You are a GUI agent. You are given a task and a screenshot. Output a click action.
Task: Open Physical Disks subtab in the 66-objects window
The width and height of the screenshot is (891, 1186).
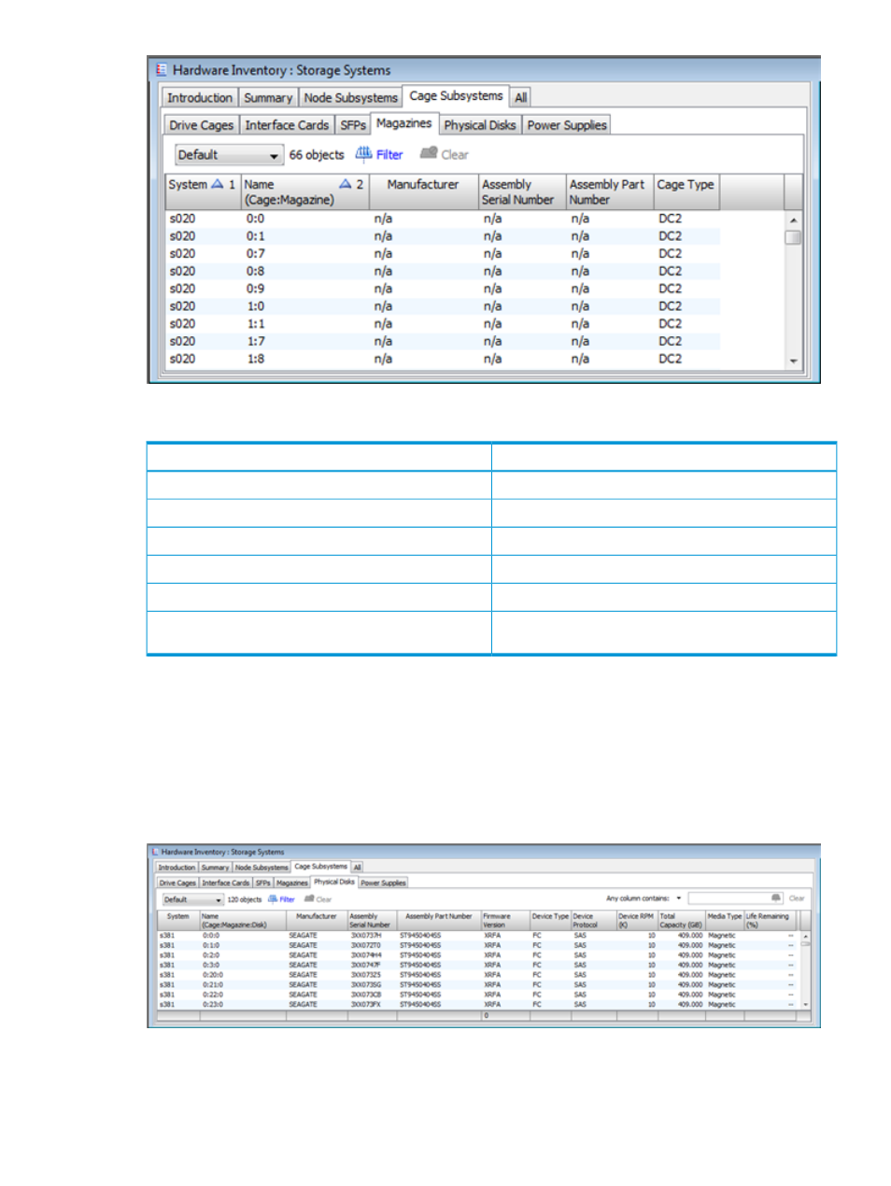480,125
